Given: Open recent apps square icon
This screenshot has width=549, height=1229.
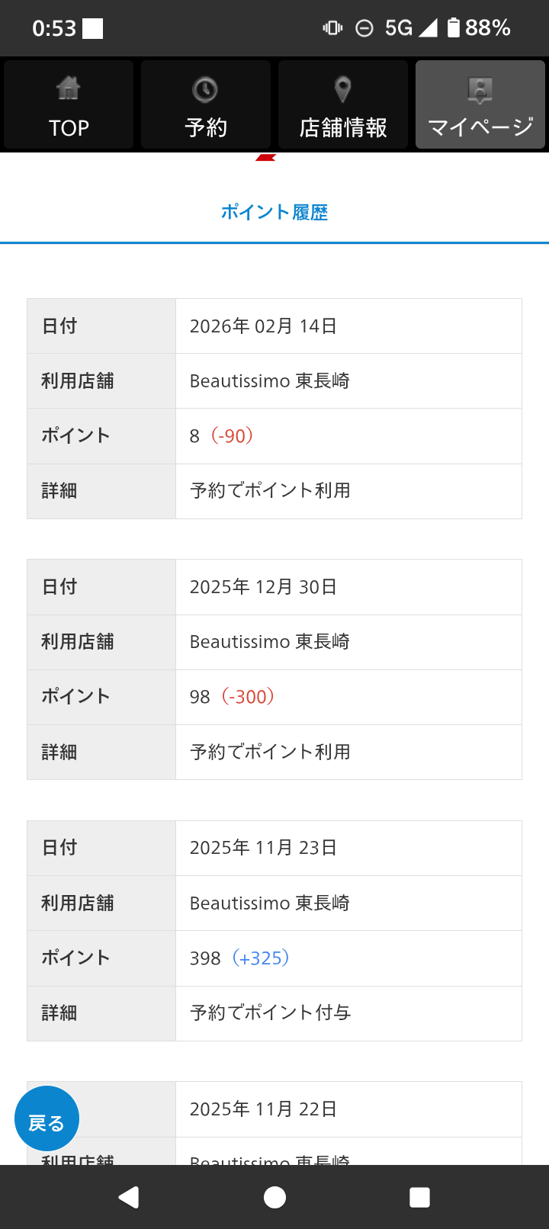Looking at the screenshot, I should tap(419, 1197).
